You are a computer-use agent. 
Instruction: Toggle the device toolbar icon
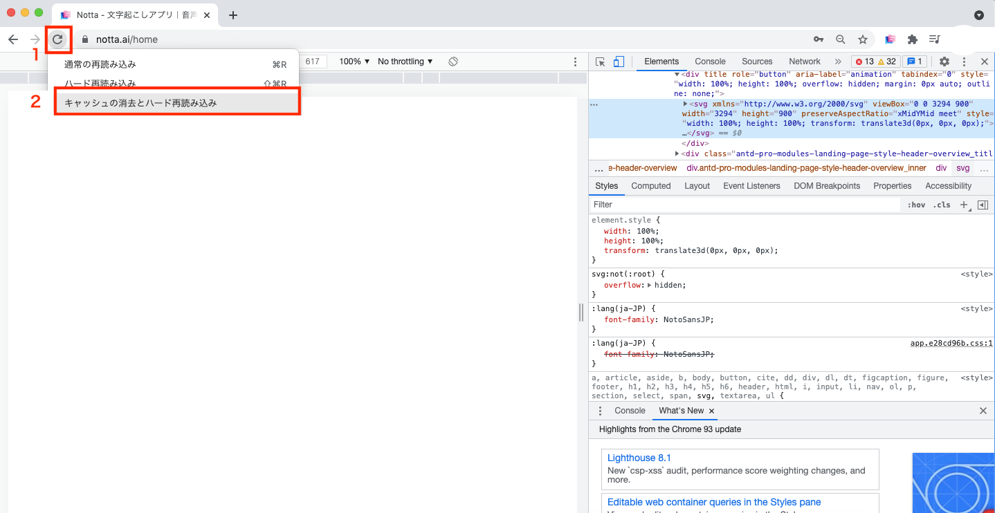coord(619,62)
